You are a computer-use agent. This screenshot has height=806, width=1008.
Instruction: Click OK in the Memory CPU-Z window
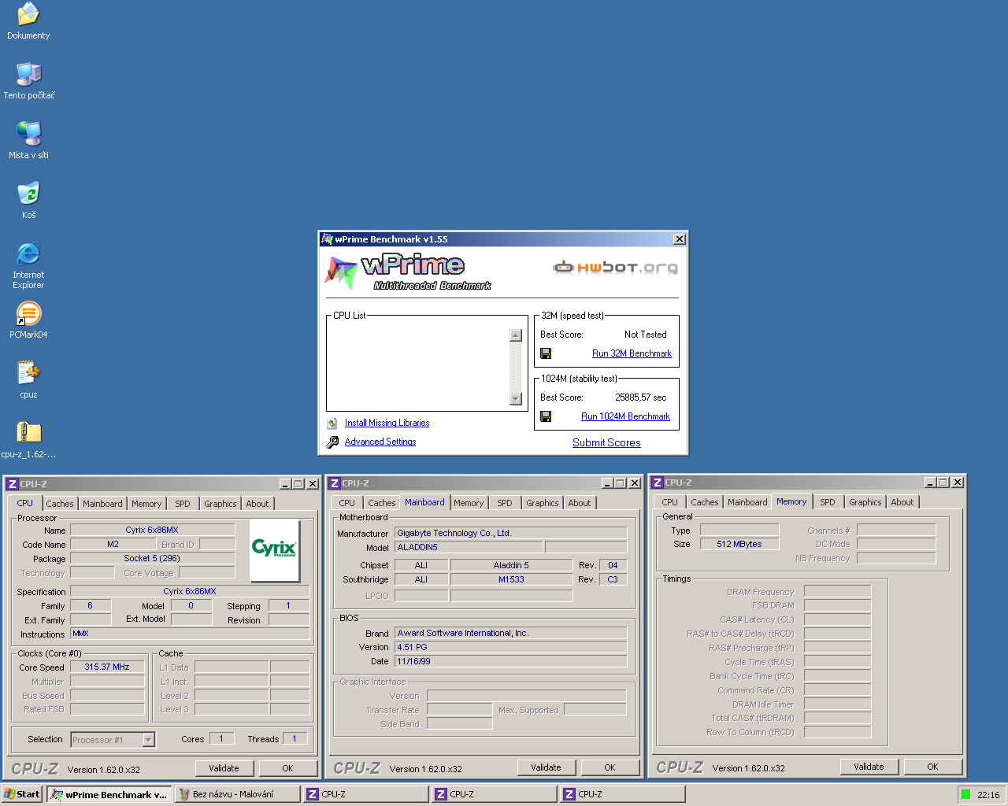933,767
